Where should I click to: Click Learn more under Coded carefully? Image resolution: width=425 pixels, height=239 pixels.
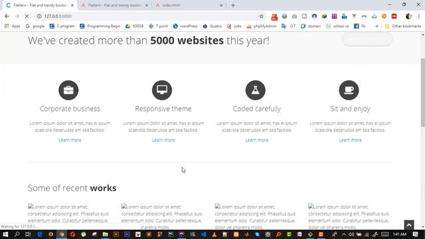(257, 140)
